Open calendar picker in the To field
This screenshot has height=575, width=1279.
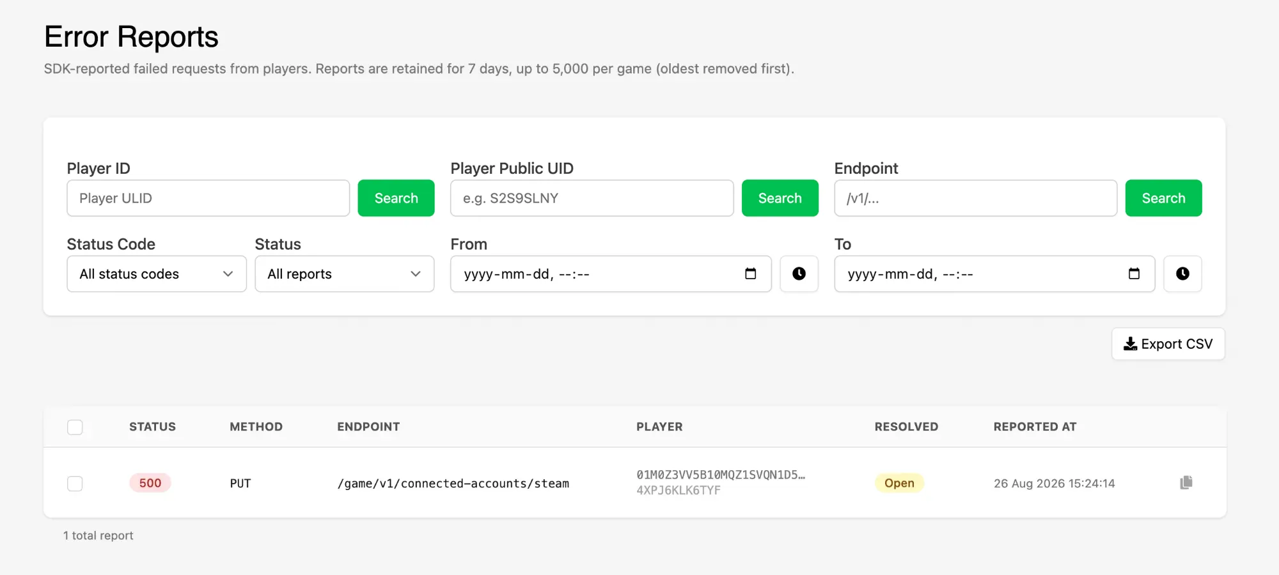1134,273
